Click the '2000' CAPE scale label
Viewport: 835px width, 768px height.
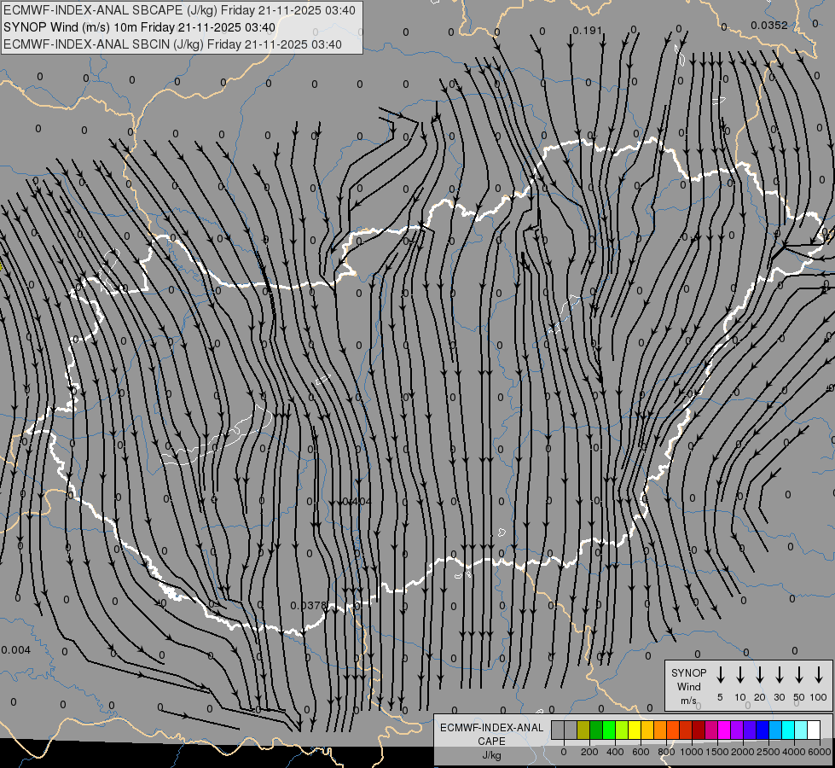[x=743, y=752]
